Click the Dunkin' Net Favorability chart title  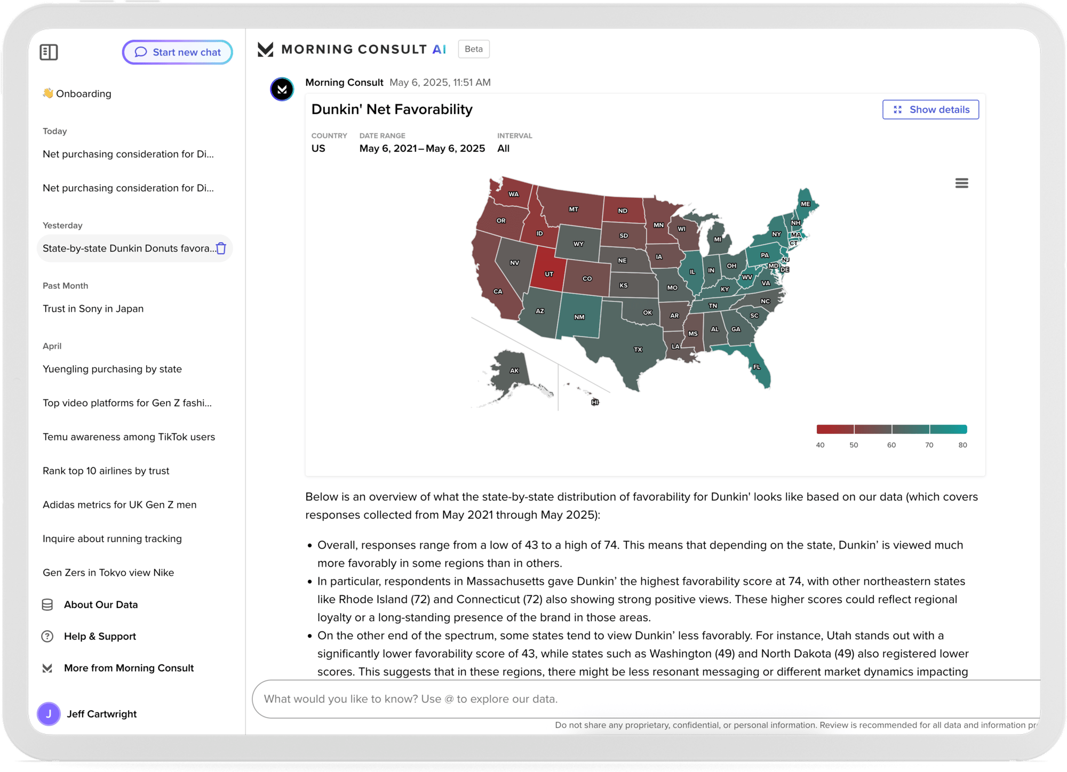392,109
